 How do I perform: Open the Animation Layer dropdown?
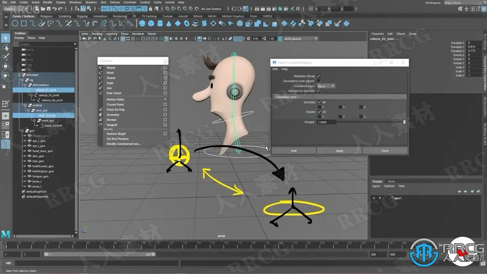tap(326, 86)
